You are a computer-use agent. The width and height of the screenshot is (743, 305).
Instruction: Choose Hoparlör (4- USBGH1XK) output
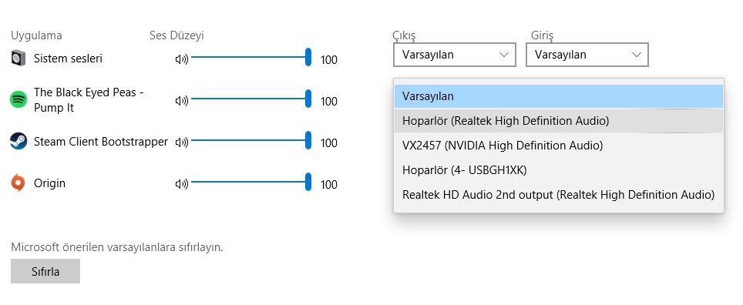pos(559,170)
